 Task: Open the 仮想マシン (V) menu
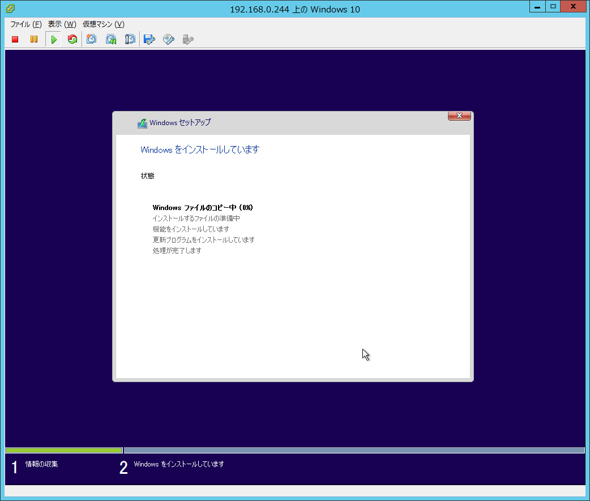click(x=104, y=24)
